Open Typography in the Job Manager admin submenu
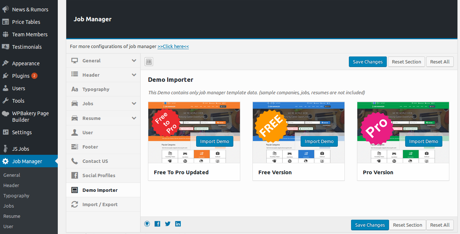This screenshot has width=460, height=234. click(16, 196)
